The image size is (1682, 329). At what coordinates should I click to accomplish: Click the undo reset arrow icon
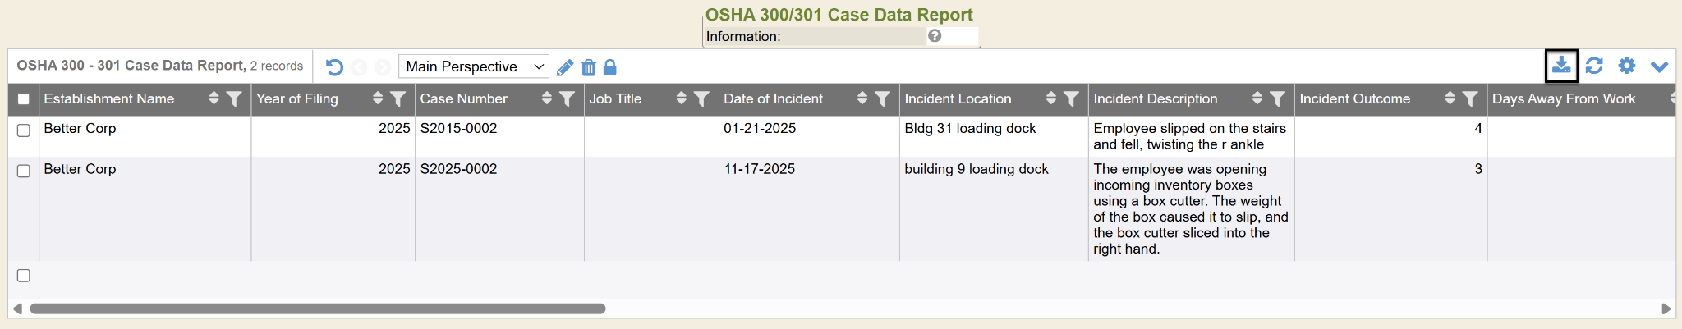tap(334, 67)
